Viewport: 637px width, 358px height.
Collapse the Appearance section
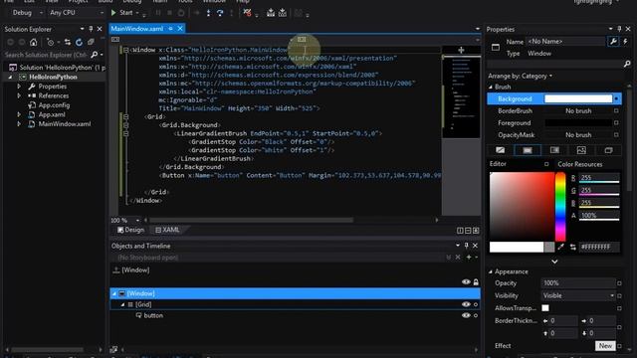coord(491,271)
